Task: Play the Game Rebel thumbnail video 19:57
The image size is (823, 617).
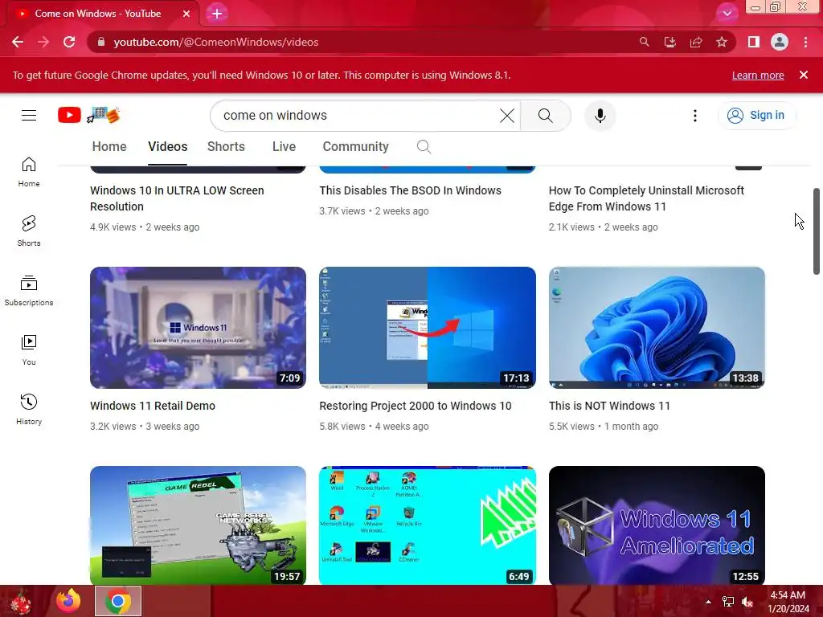Action: pos(198,525)
